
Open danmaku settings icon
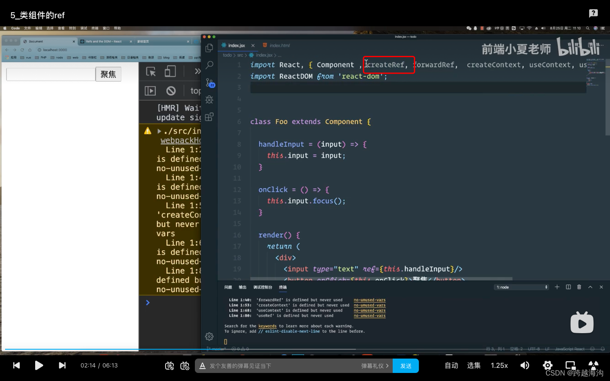pyautogui.click(x=185, y=366)
